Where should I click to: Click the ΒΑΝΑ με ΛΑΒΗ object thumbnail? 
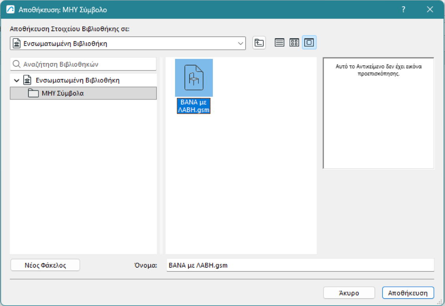pyautogui.click(x=194, y=78)
